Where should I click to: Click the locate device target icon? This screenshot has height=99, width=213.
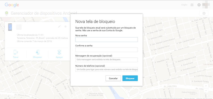click(65, 27)
